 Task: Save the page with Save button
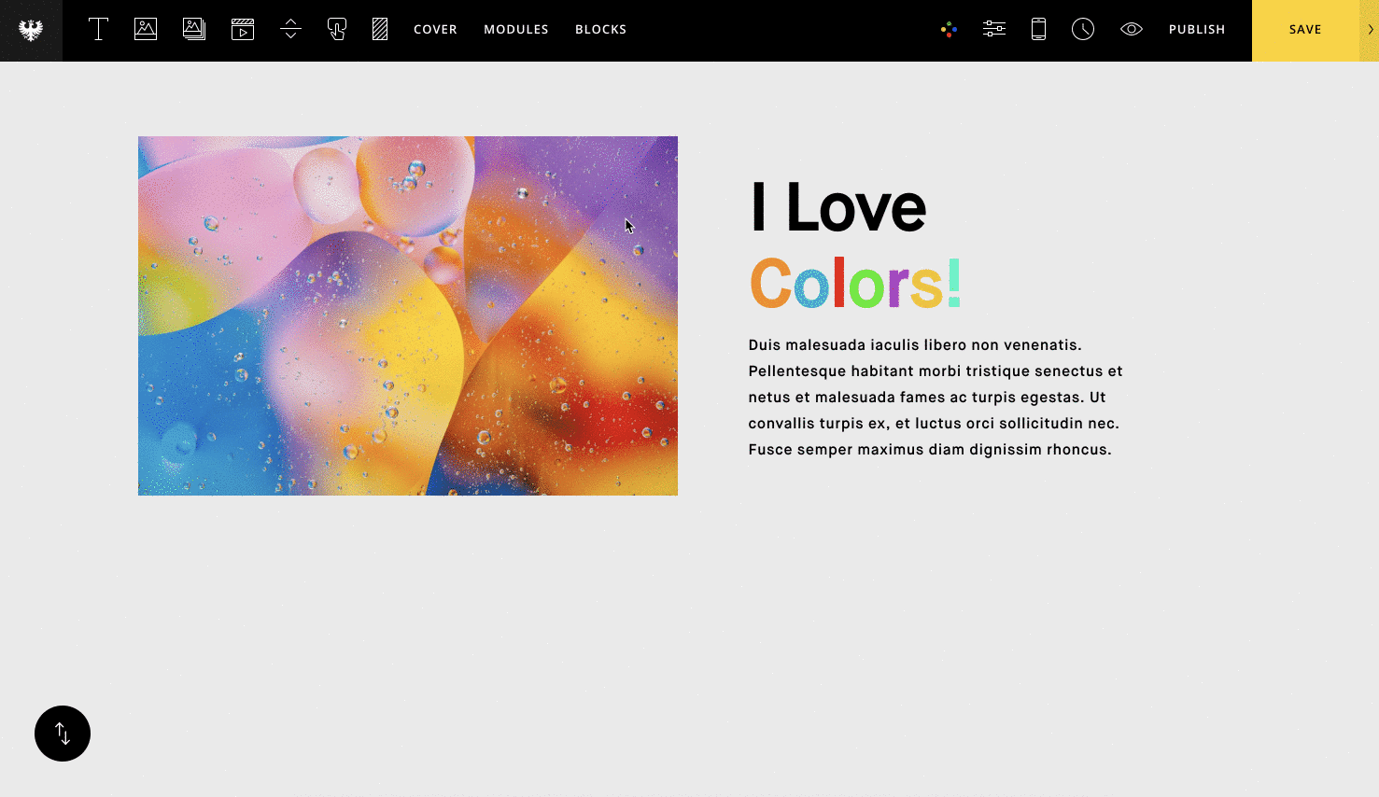click(x=1304, y=30)
